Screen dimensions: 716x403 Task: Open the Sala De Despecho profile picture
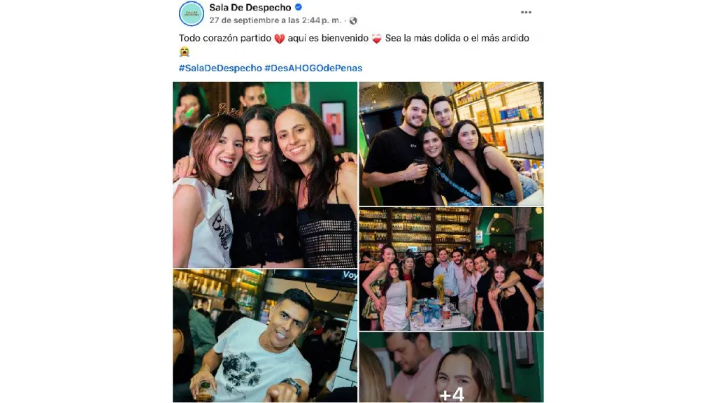click(x=192, y=14)
